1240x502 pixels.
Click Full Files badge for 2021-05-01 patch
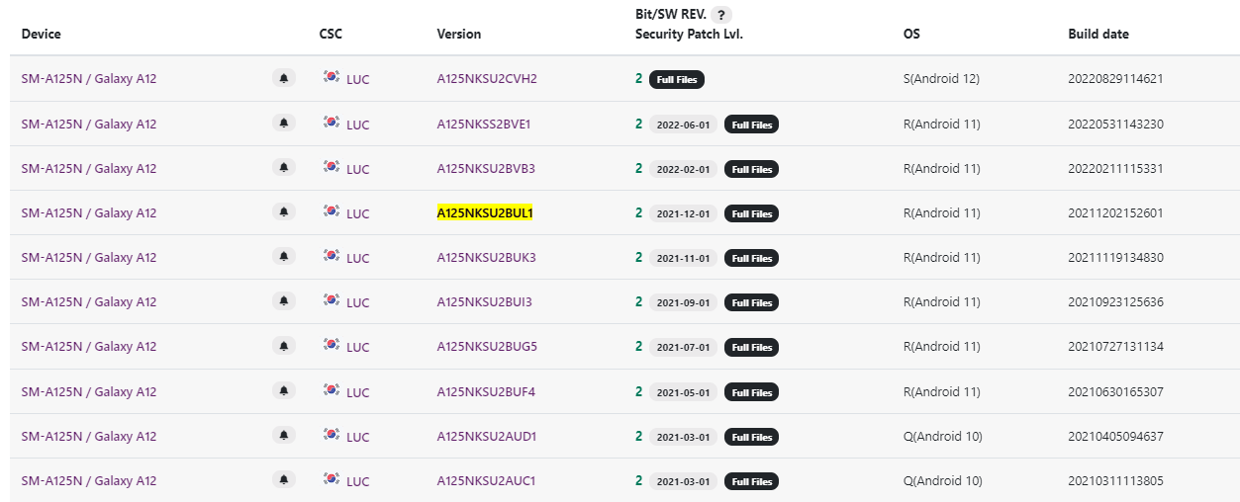[x=751, y=392]
